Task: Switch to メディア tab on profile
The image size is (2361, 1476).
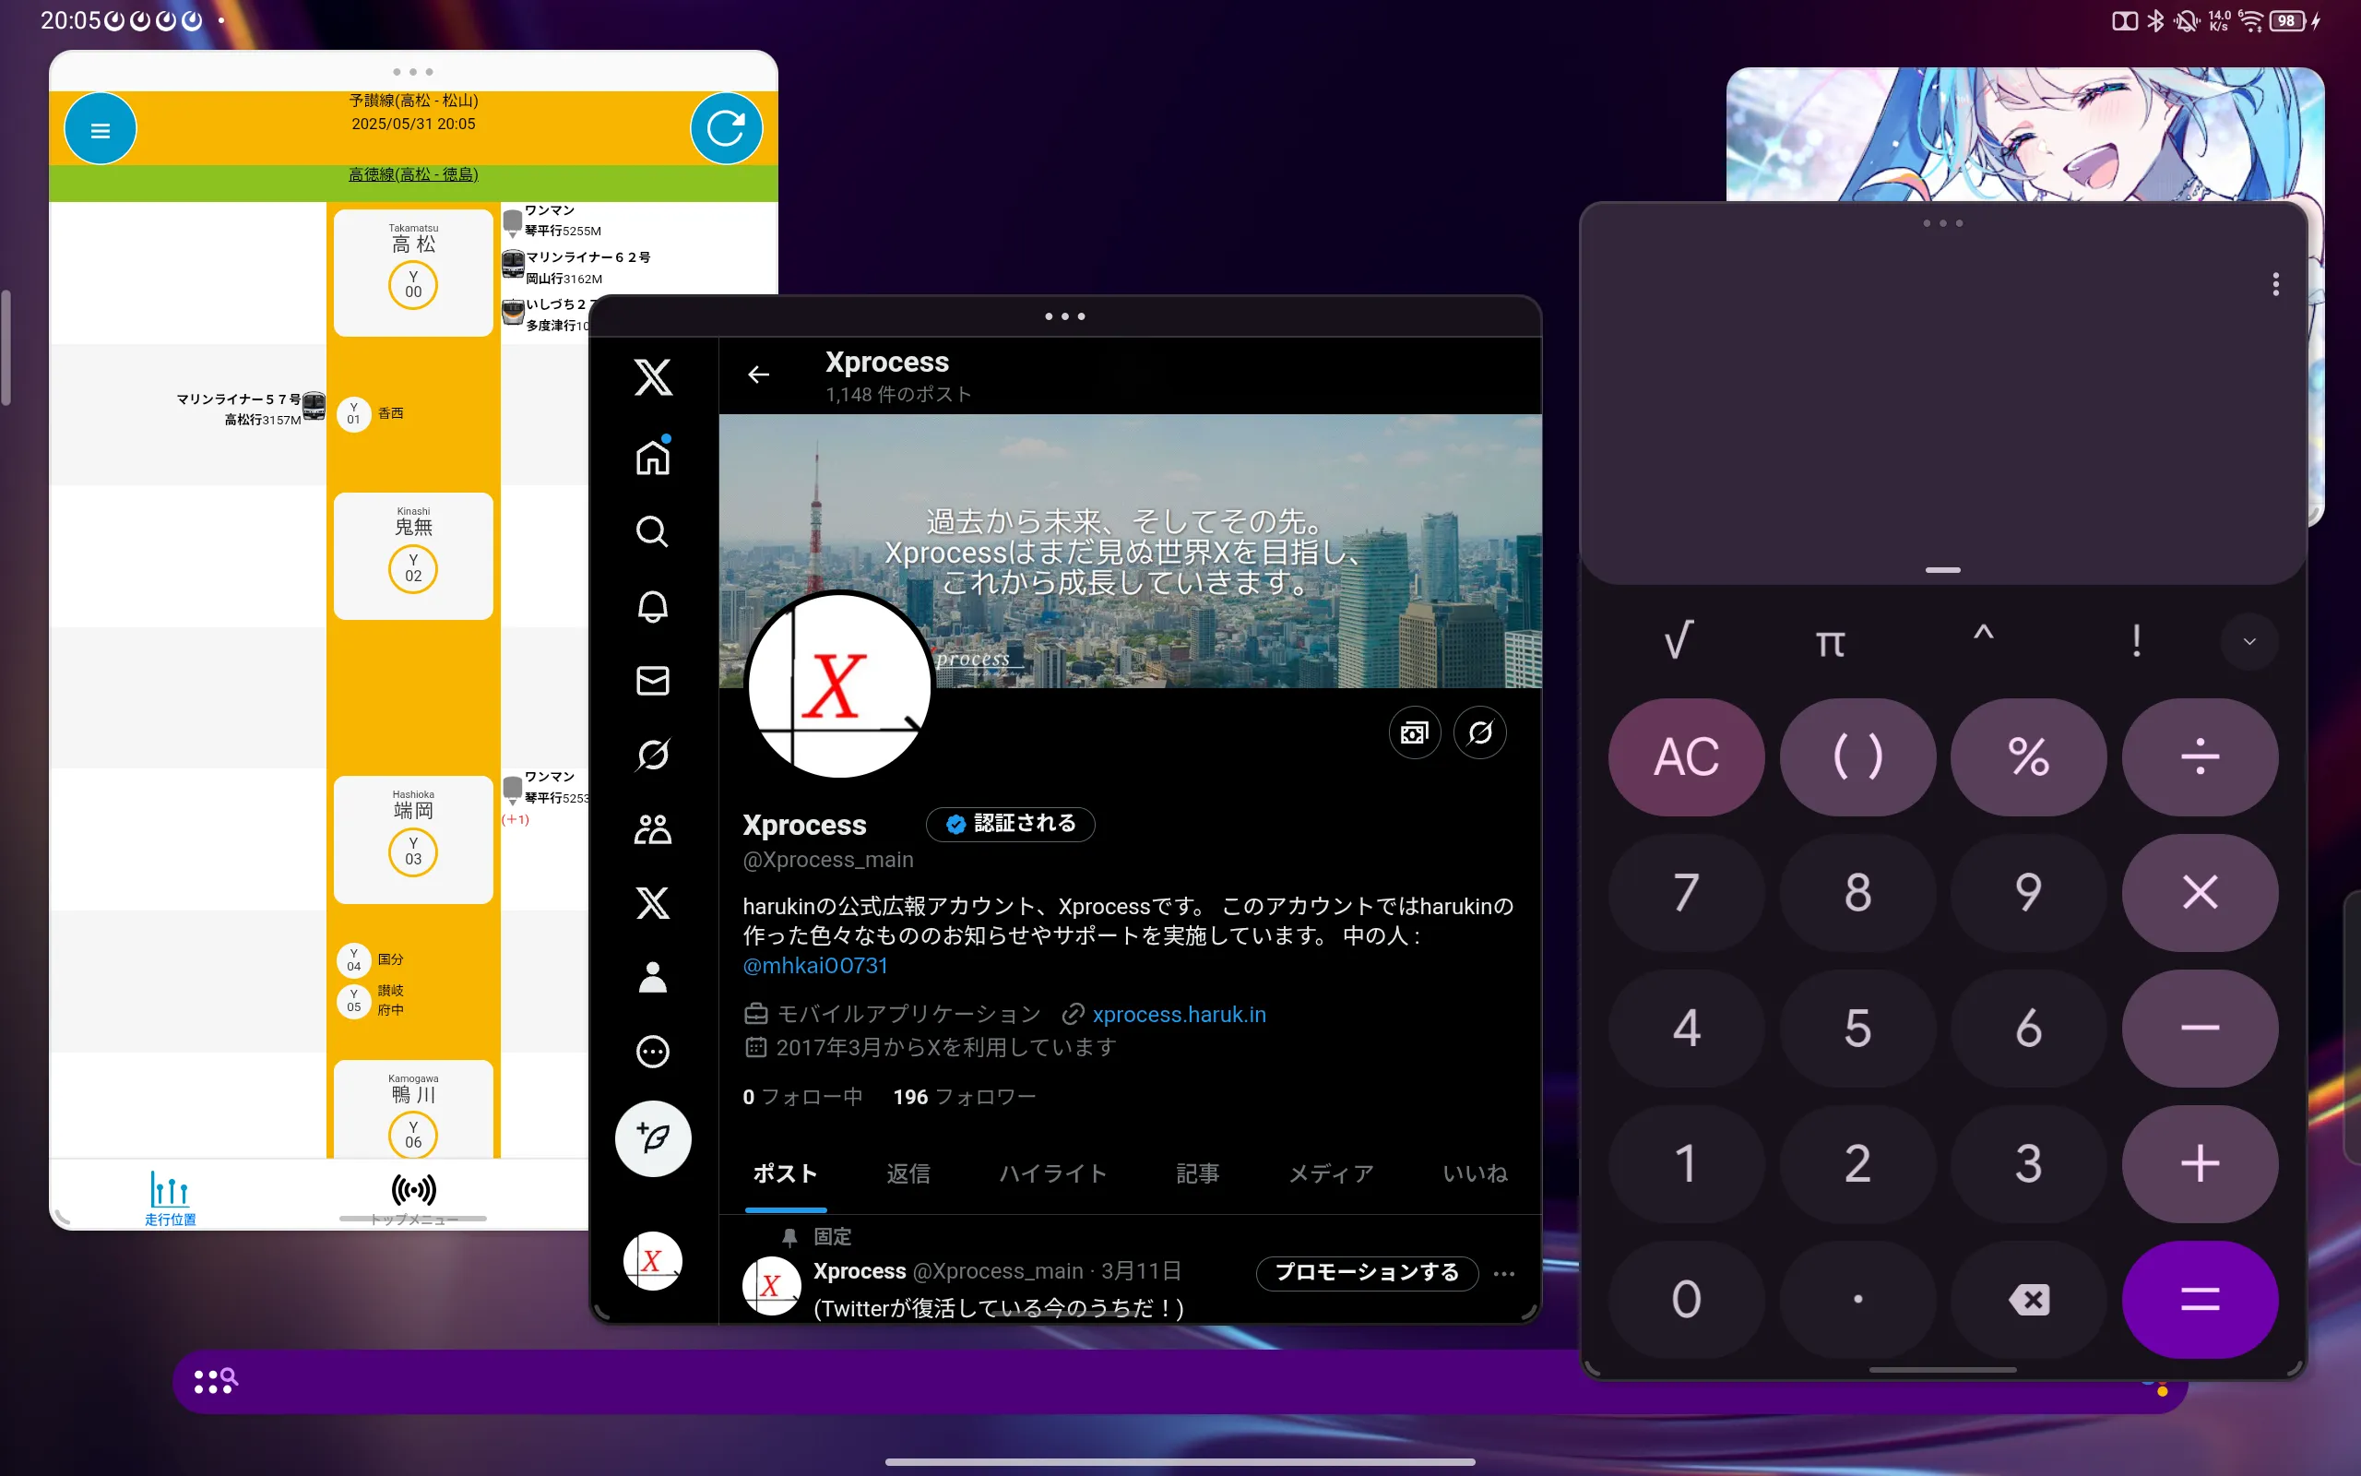Action: point(1331,1173)
